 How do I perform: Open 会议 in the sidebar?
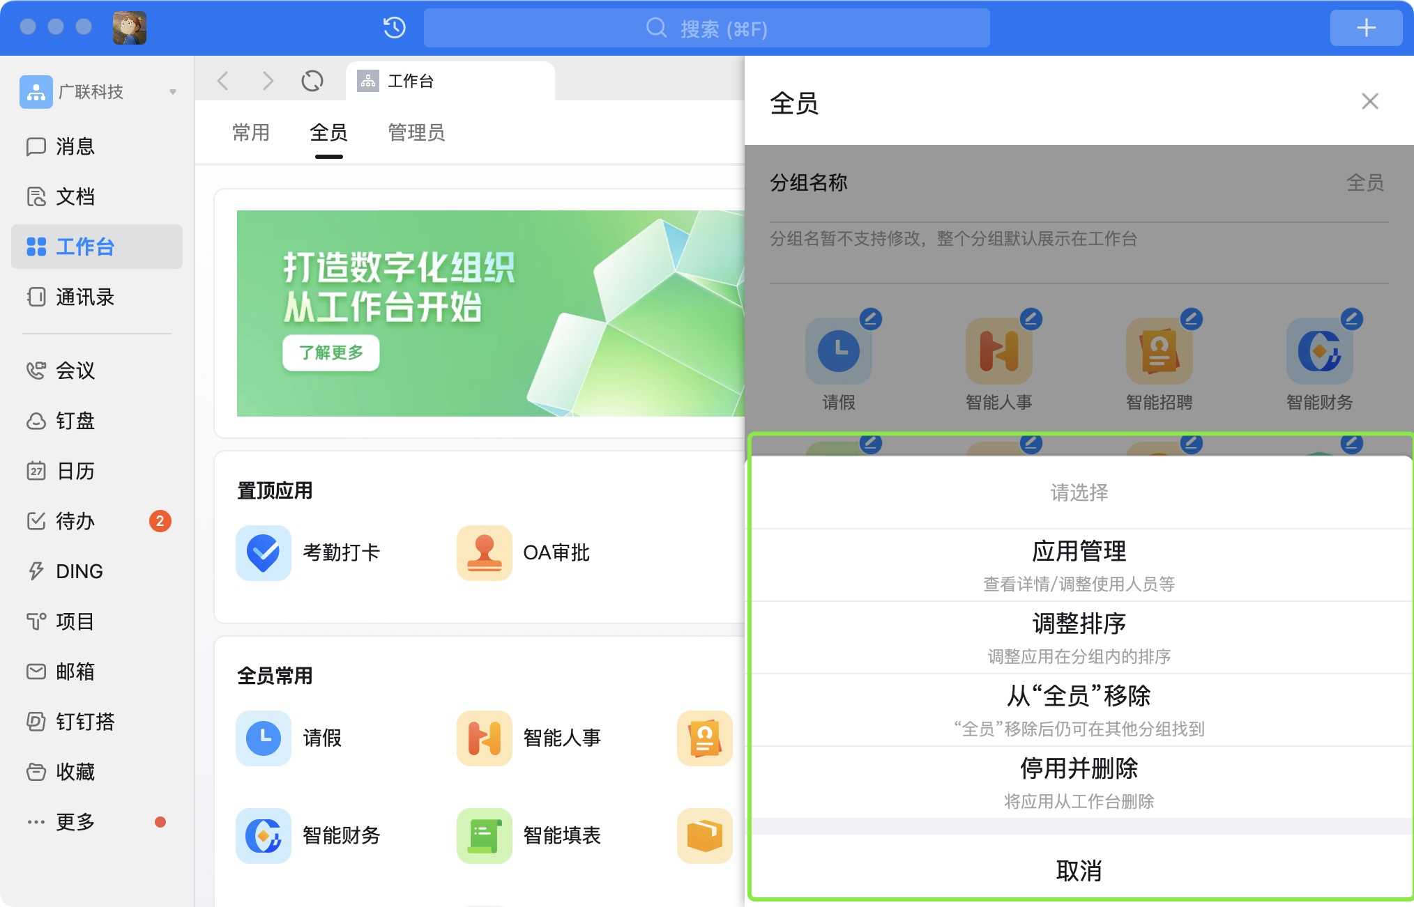pos(97,371)
